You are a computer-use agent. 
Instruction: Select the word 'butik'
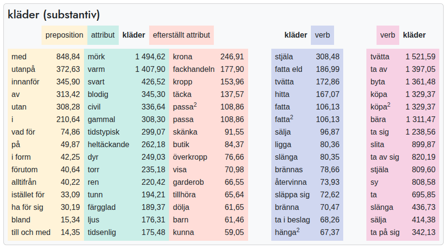(181, 145)
